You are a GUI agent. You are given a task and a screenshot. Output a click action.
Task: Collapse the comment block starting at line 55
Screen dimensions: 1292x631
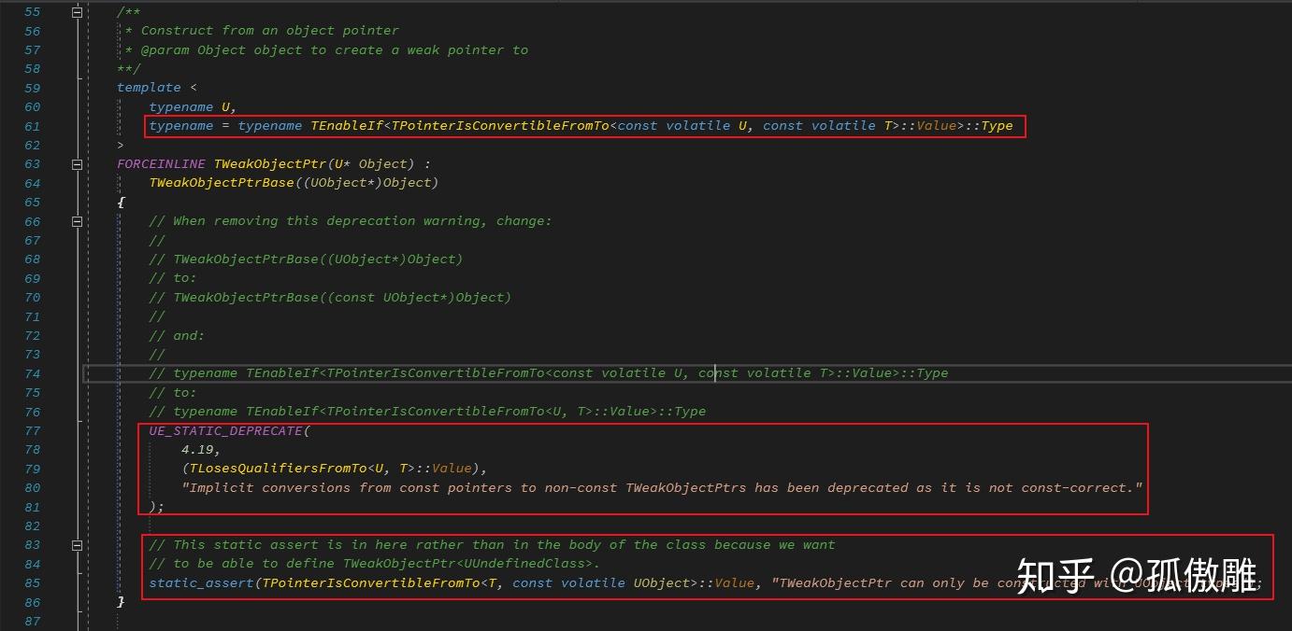coord(77,12)
